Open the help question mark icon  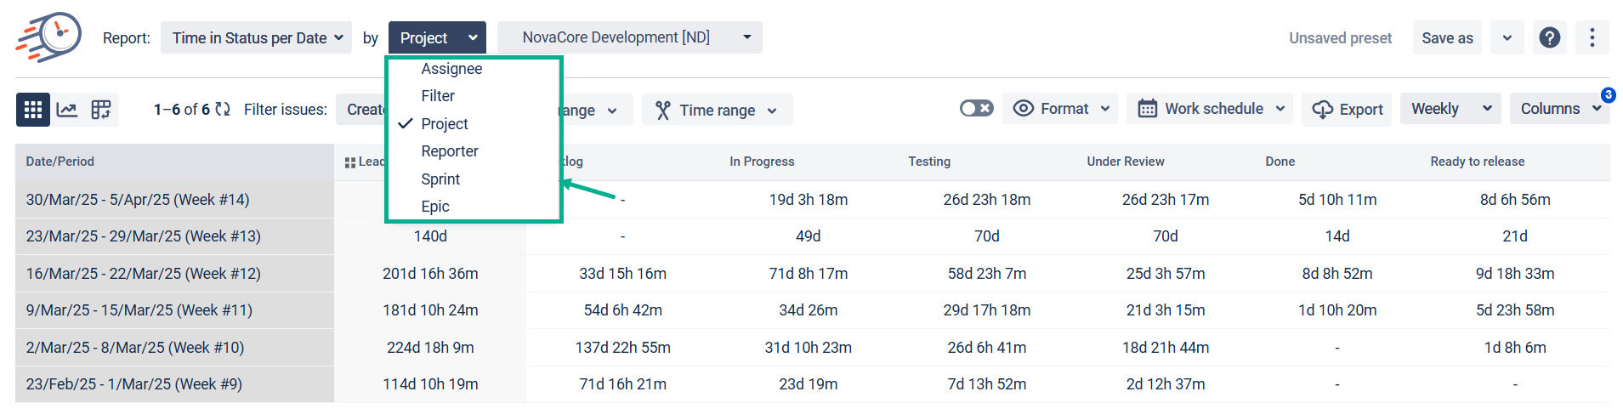(1549, 37)
